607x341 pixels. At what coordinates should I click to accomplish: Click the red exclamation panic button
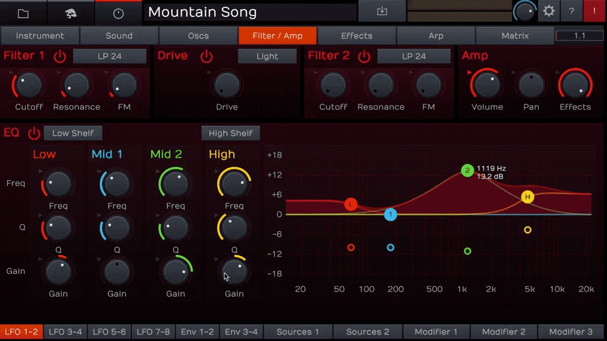594,11
